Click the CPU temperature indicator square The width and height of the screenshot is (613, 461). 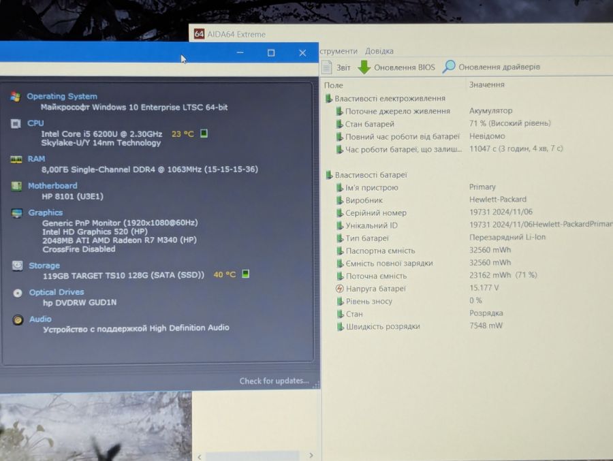click(x=204, y=133)
